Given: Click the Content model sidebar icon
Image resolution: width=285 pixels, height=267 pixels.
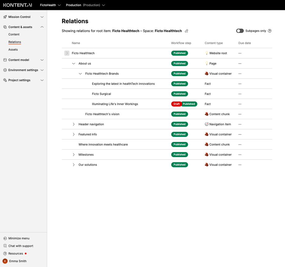Looking at the screenshot, I should (4, 60).
